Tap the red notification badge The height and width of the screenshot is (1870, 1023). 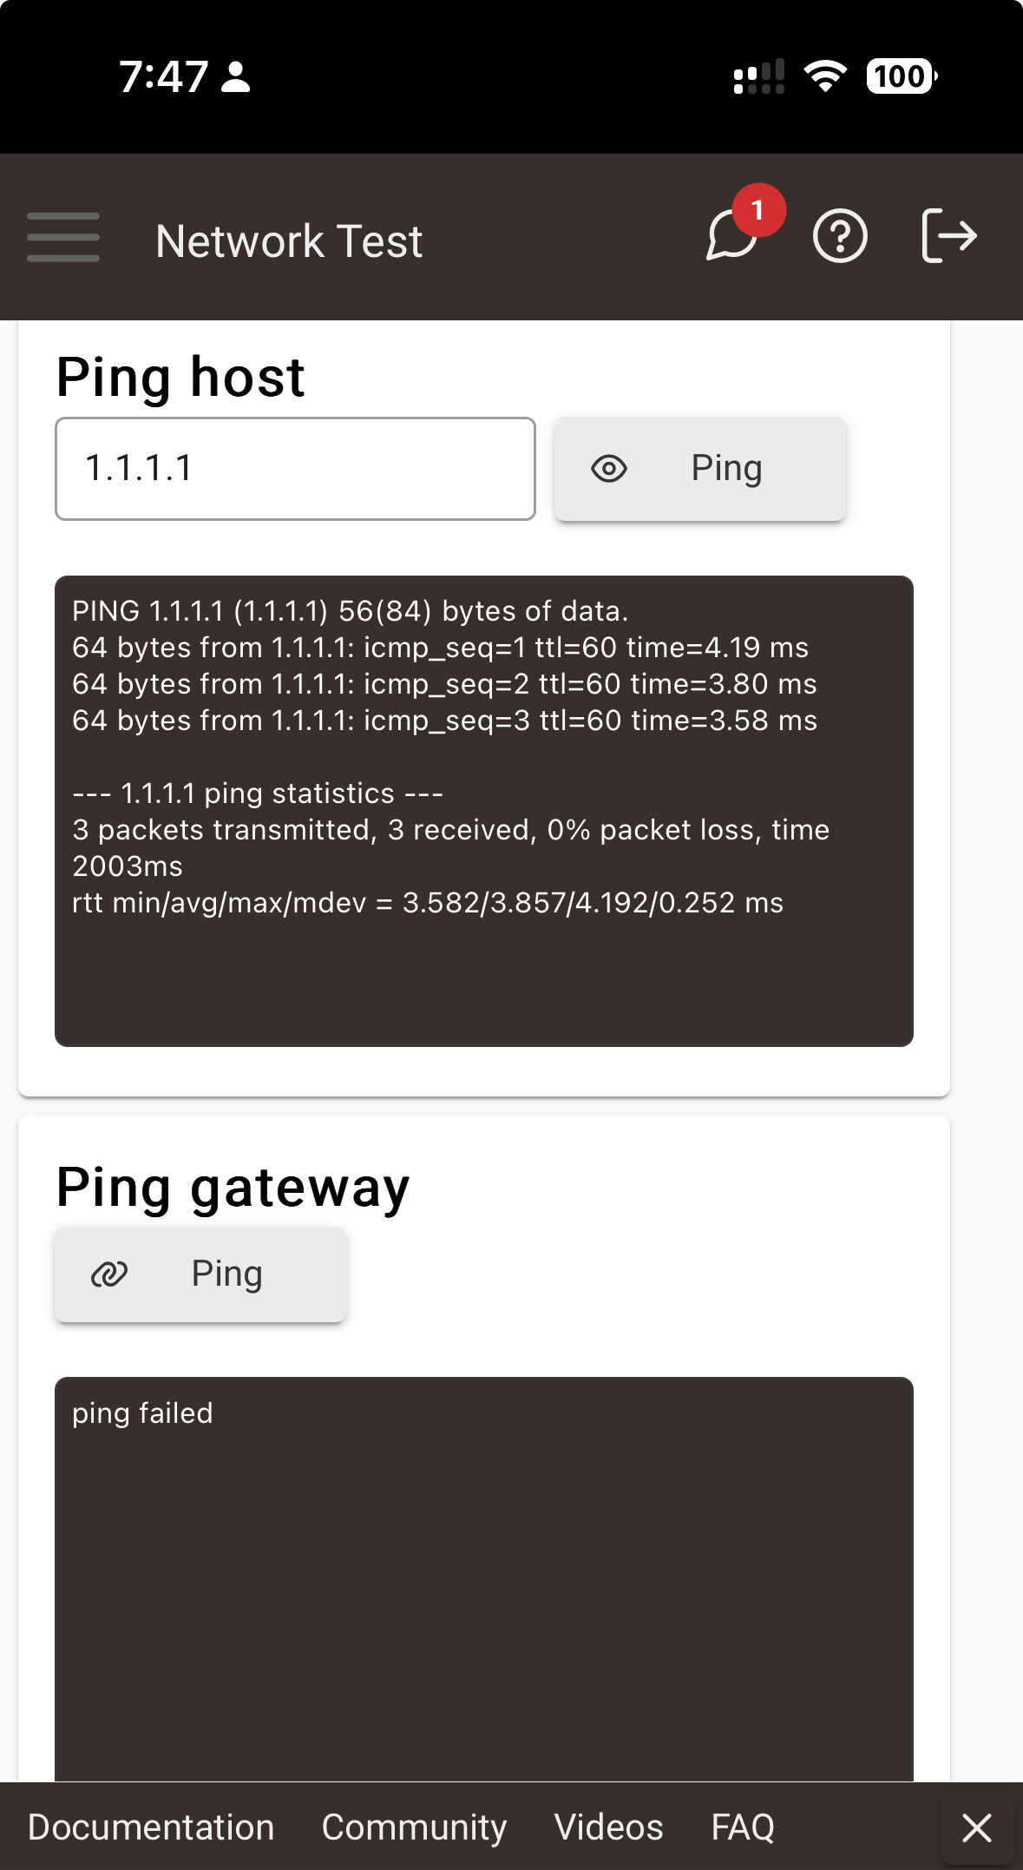click(x=758, y=210)
